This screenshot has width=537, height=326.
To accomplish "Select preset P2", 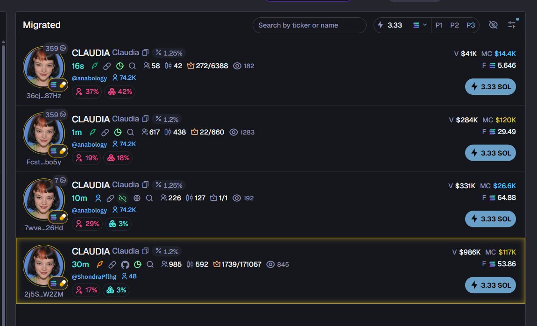I will point(454,25).
